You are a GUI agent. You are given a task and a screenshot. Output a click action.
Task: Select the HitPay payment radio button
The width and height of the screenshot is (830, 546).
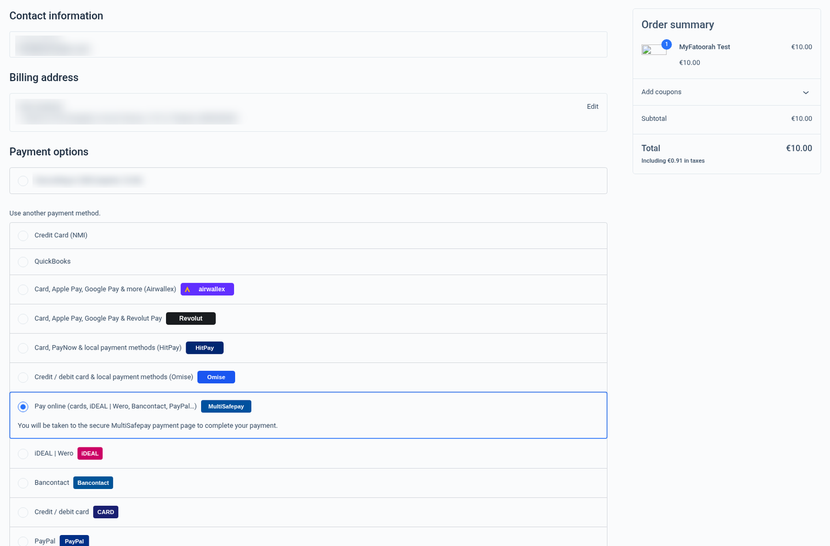click(23, 348)
